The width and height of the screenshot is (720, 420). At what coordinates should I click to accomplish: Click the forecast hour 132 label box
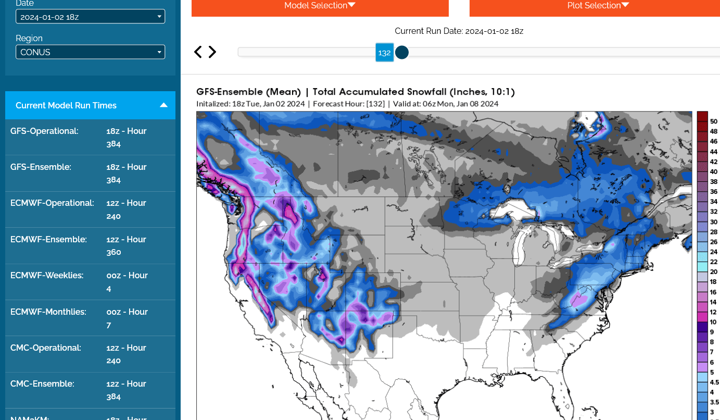(x=384, y=53)
